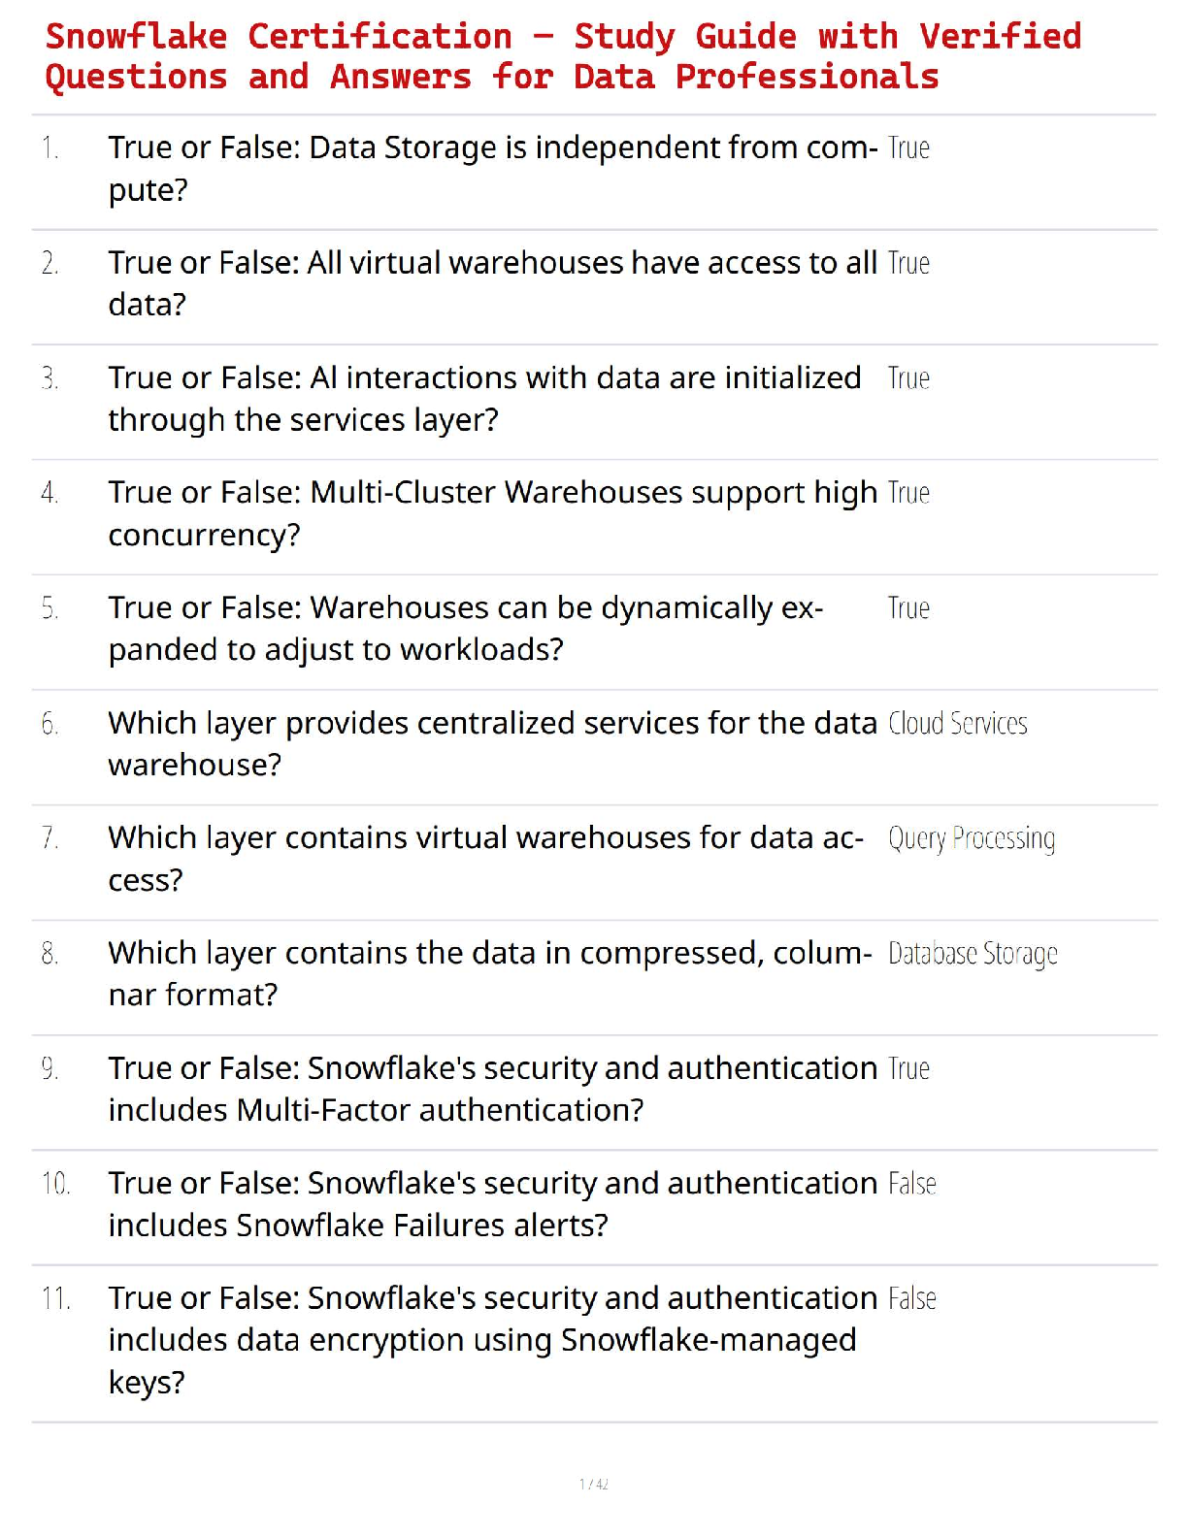This screenshot has height=1537, width=1188.
Task: Click the Snowflake Failures alerts question
Action: pos(492,1203)
